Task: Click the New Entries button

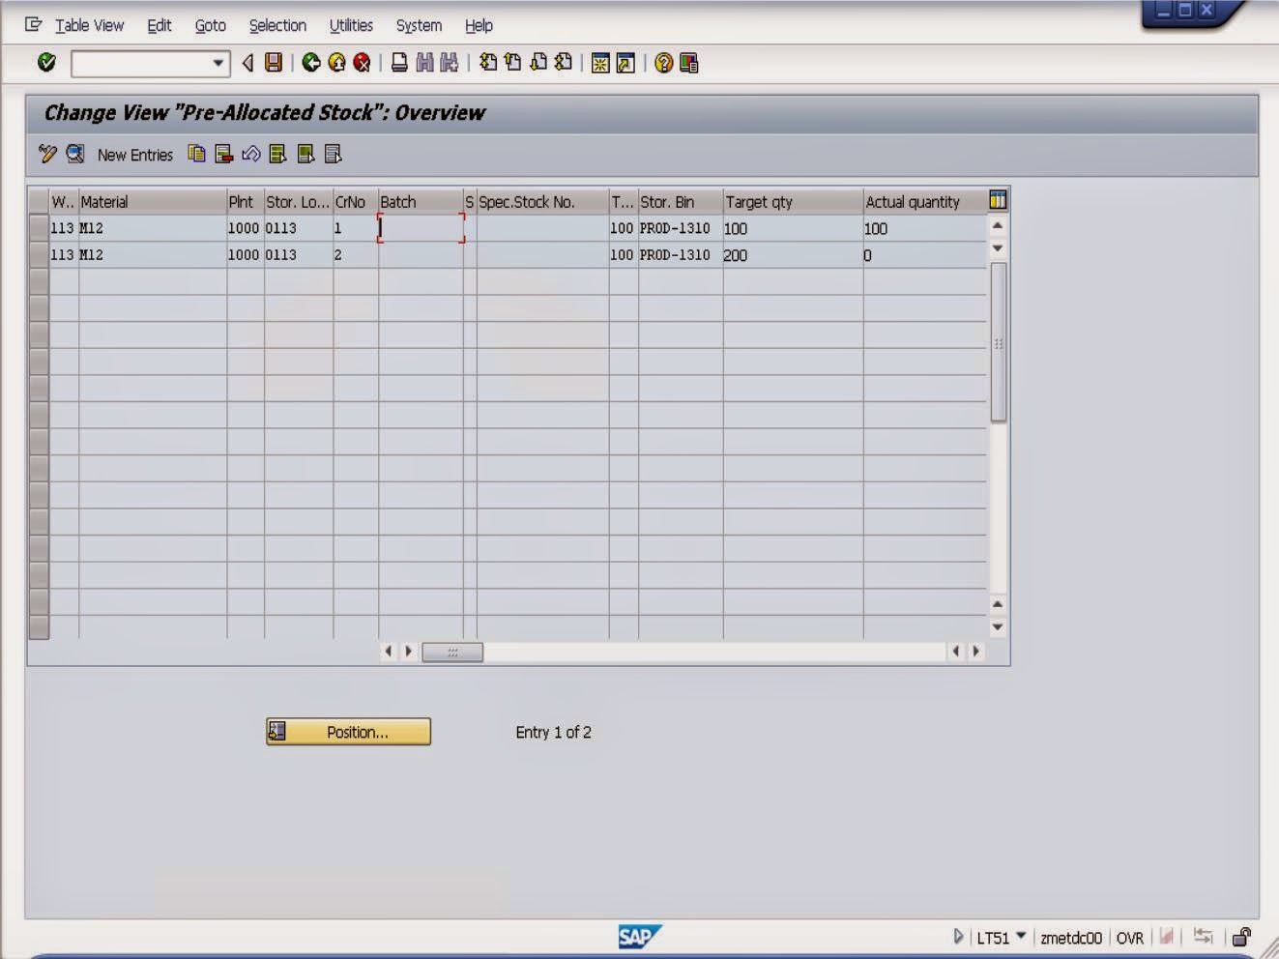Action: (x=134, y=155)
